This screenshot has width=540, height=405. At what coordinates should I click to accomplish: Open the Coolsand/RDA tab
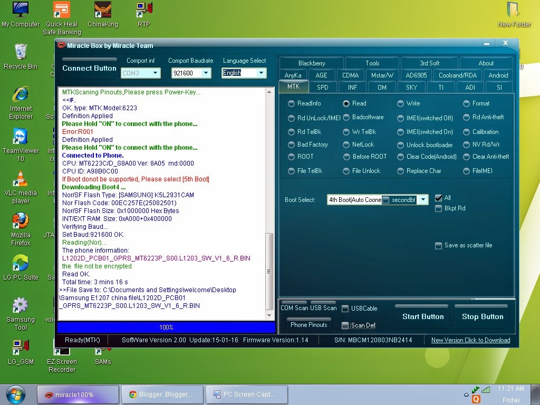pyautogui.click(x=457, y=75)
